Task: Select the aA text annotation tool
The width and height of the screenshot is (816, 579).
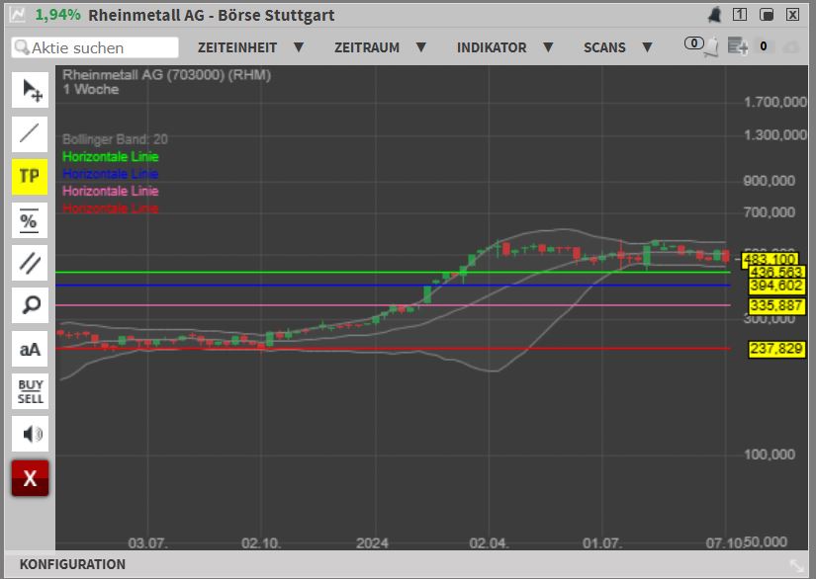Action: [x=31, y=349]
